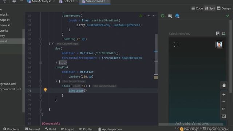Switch editor to Code view
The height and width of the screenshot is (131, 233).
pyautogui.click(x=197, y=8)
